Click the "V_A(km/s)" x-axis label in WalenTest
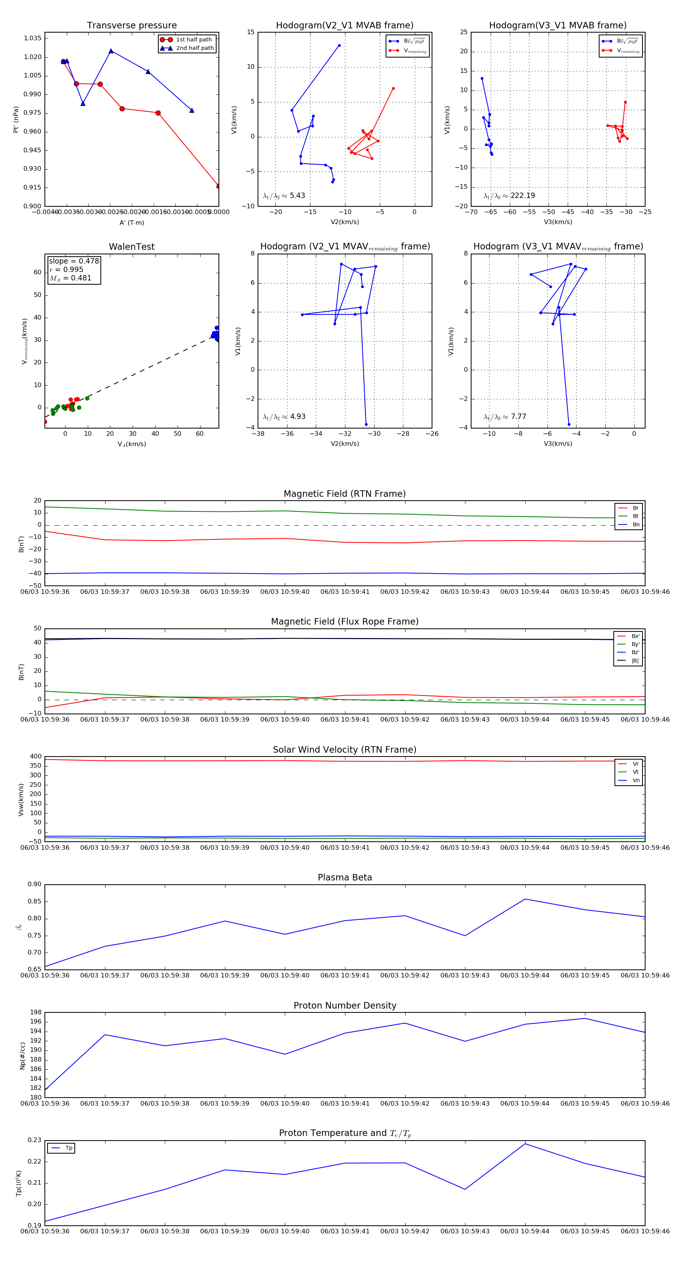 tap(131, 444)
